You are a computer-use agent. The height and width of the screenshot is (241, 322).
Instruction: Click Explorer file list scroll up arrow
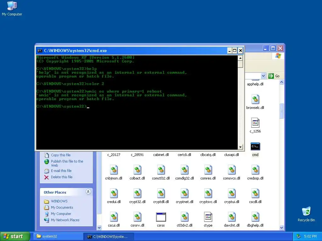tap(281, 82)
